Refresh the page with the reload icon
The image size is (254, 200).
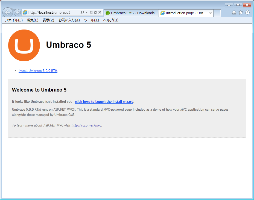click(x=95, y=13)
